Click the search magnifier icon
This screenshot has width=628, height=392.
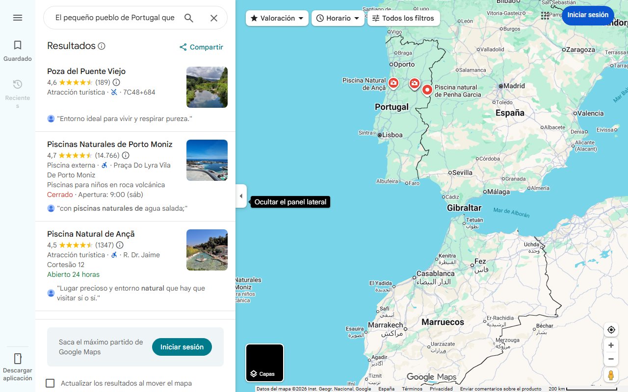[x=189, y=18]
